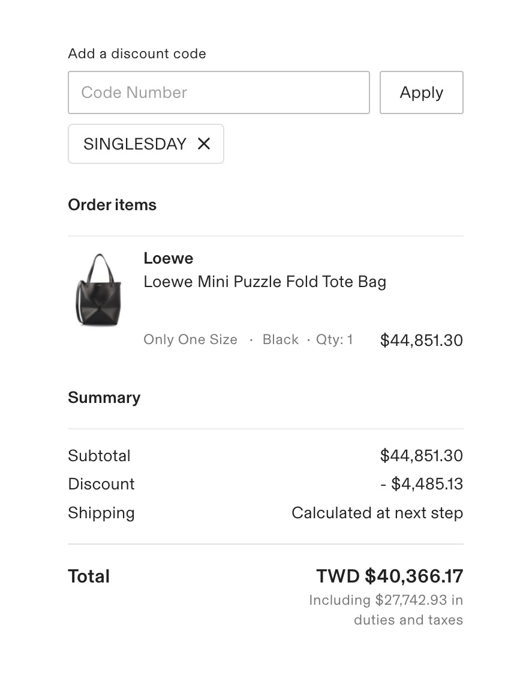Click the 'Qty: 1' quantity text

click(x=334, y=339)
